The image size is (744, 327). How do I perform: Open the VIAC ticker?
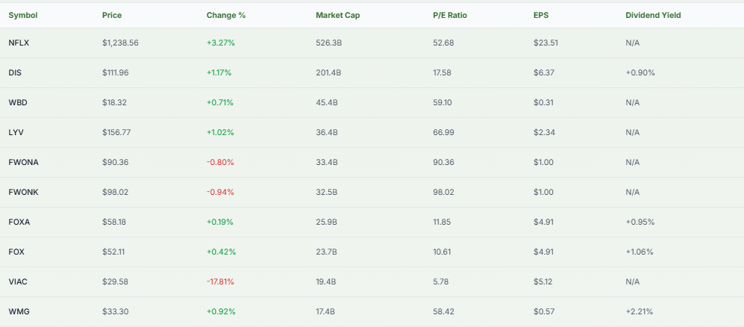tap(18, 281)
